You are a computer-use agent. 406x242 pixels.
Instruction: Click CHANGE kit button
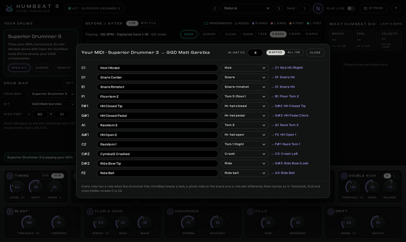[42, 68]
